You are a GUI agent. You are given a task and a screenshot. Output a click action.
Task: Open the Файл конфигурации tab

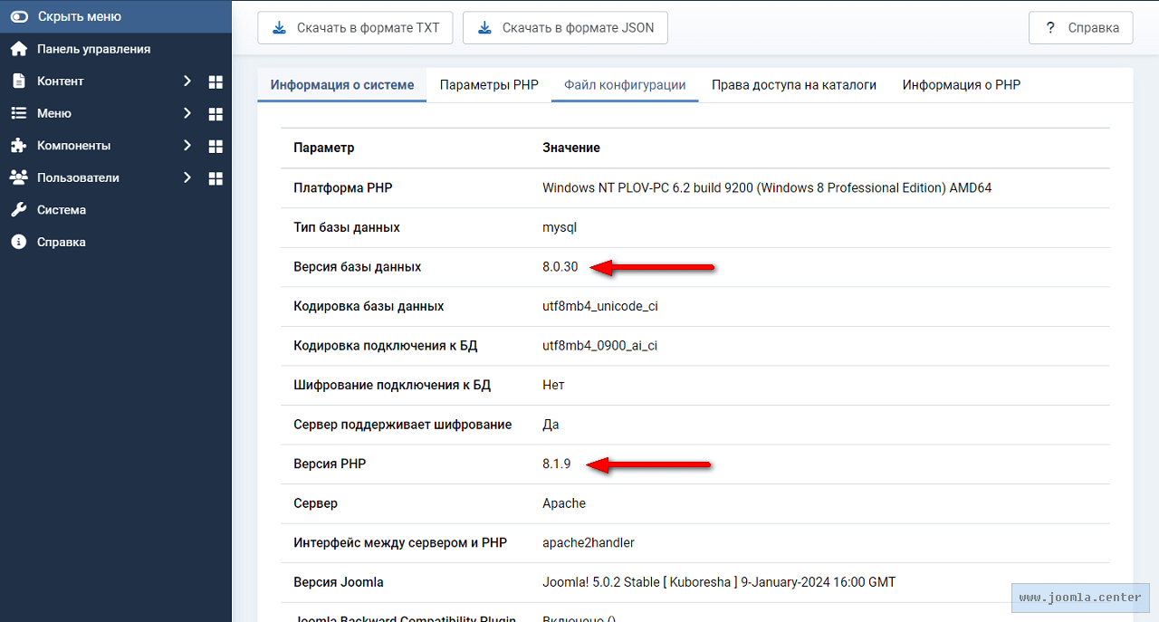[625, 85]
